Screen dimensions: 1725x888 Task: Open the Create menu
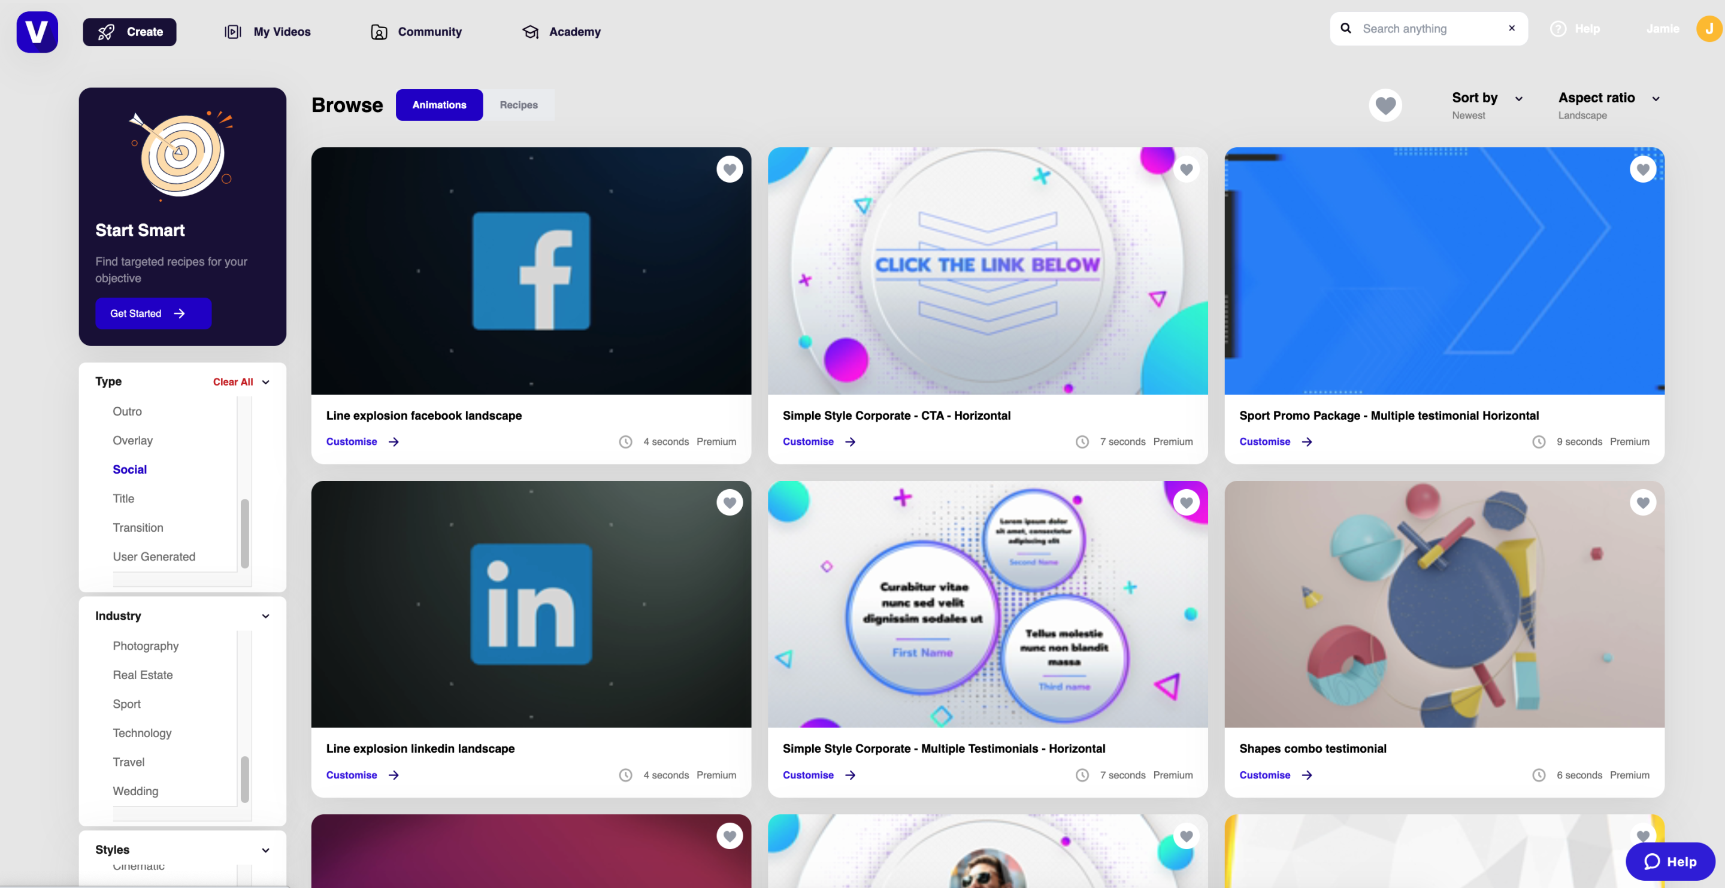point(129,32)
